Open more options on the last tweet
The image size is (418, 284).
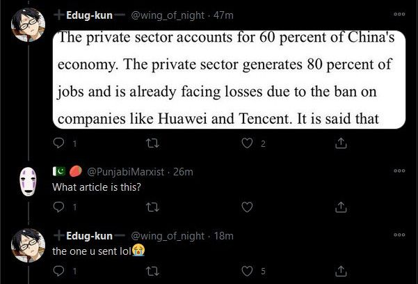coord(399,235)
